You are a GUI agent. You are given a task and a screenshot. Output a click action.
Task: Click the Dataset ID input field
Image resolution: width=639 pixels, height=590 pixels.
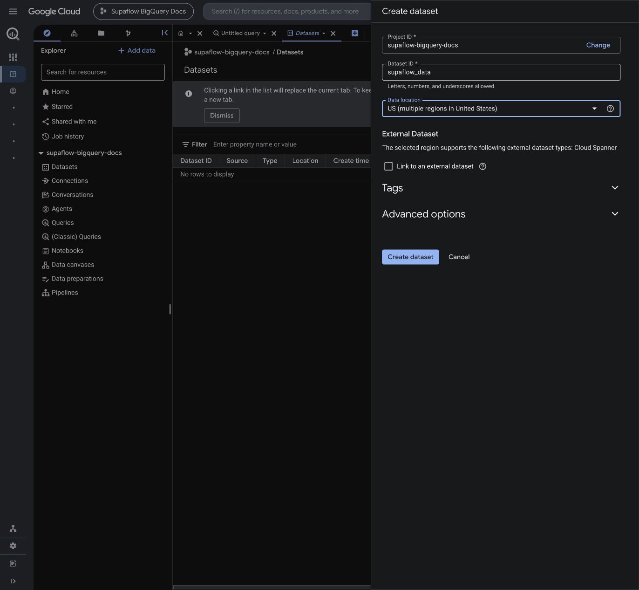pyautogui.click(x=501, y=72)
